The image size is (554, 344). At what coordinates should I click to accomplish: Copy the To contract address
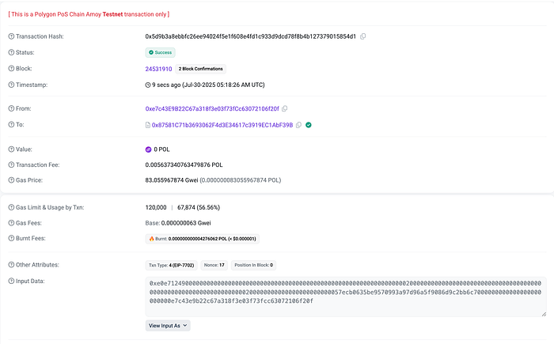[x=298, y=125]
